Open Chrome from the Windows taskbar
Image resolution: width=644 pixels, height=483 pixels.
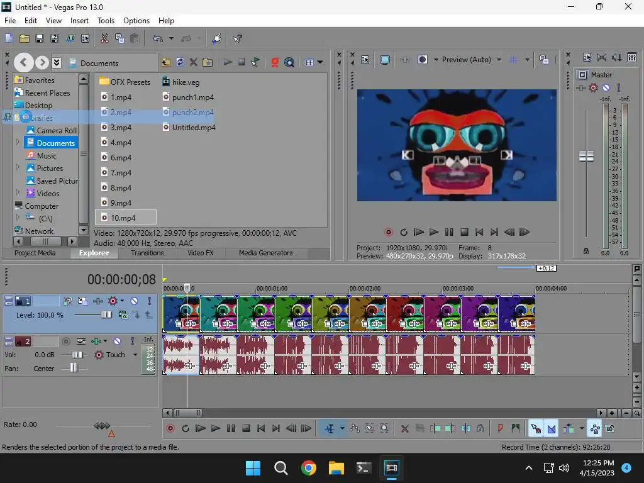point(308,468)
